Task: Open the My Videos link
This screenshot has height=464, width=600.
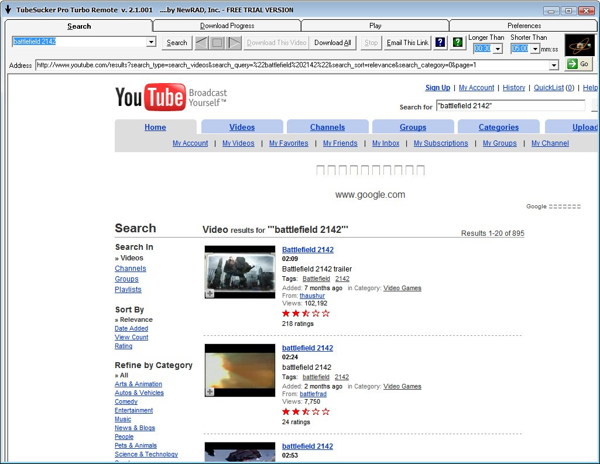Action: 238,143
